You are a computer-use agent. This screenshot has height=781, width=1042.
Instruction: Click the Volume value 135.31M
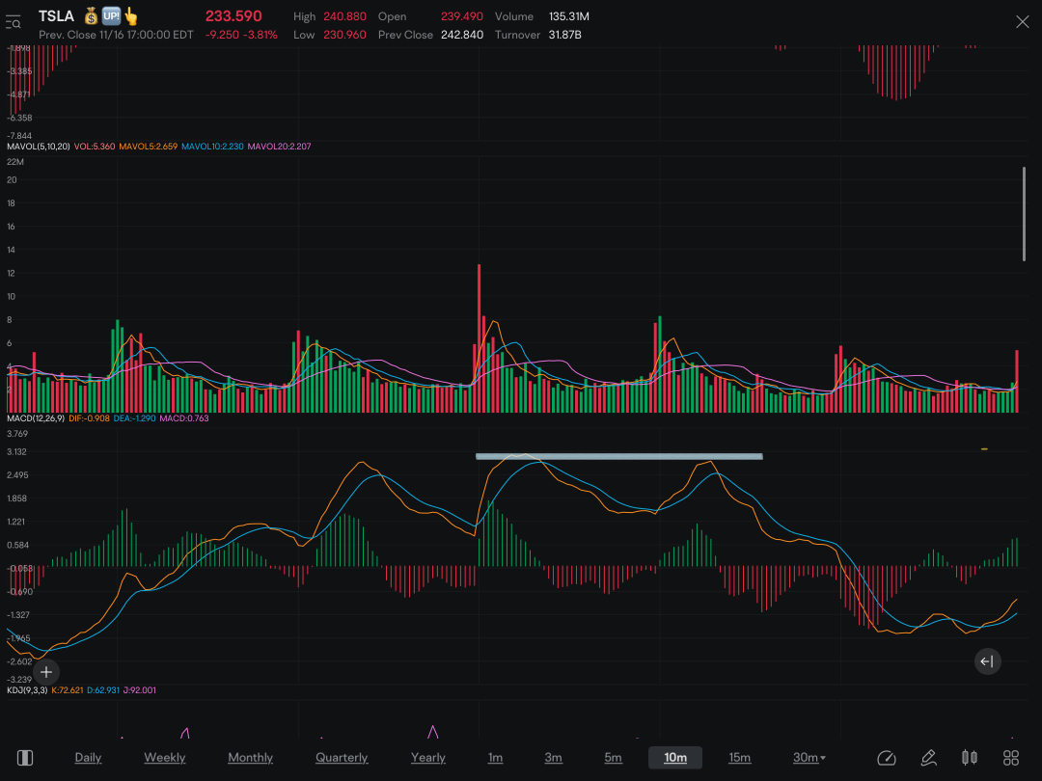click(569, 16)
